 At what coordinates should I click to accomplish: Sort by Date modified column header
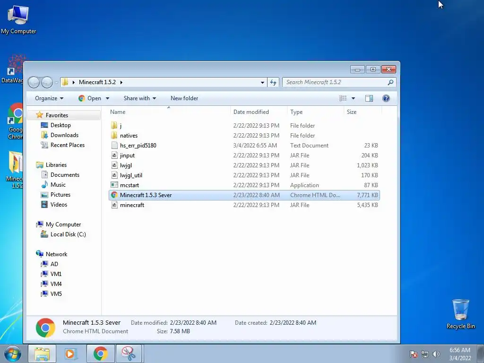coord(259,112)
